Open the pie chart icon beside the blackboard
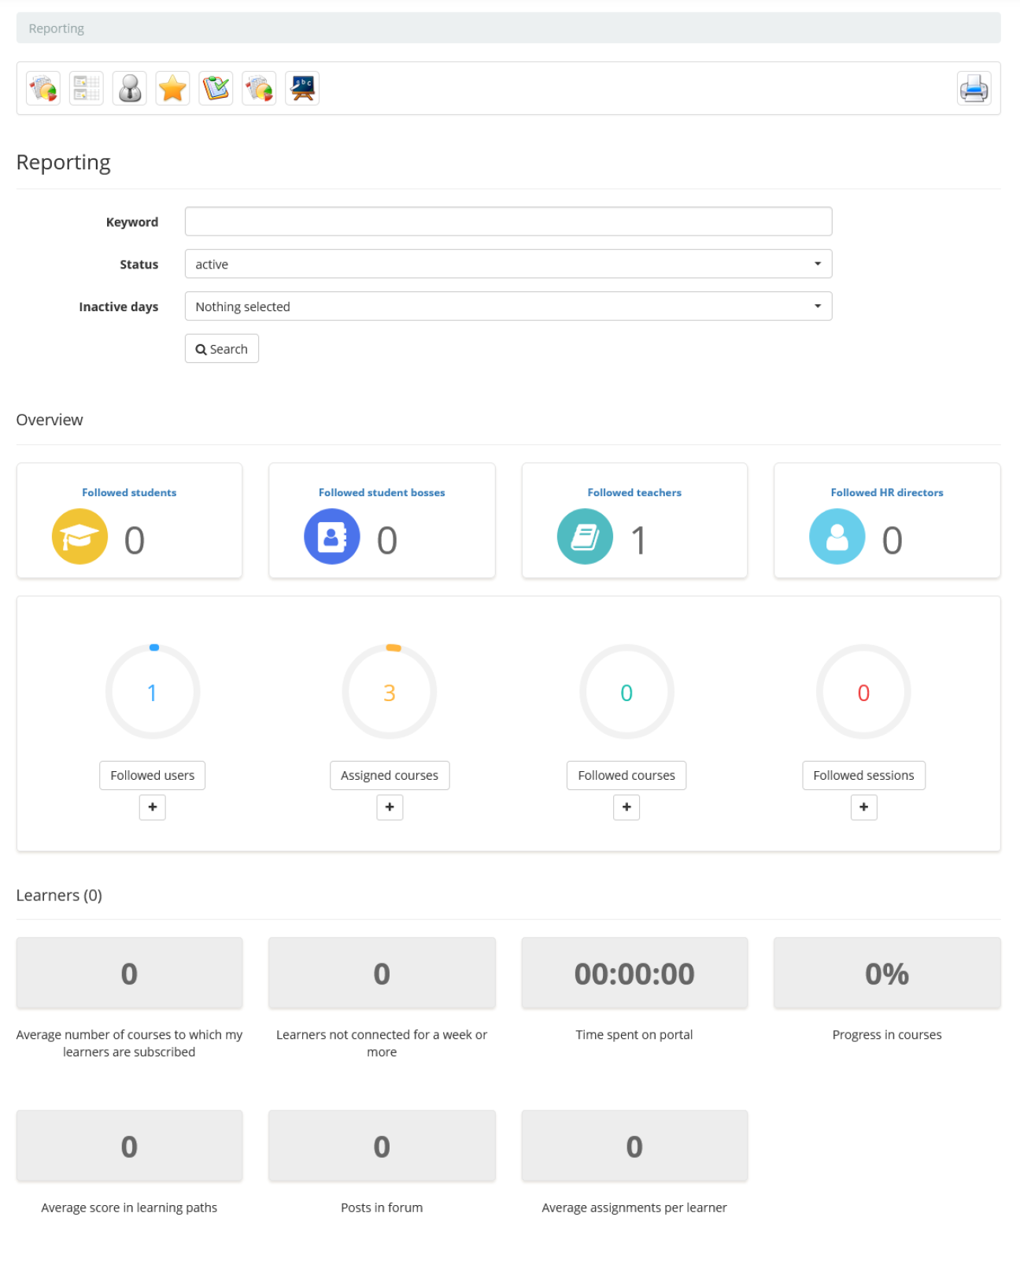 click(259, 88)
